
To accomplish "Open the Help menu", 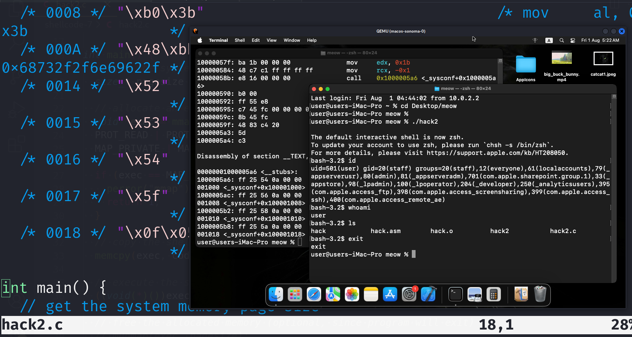I will [312, 40].
